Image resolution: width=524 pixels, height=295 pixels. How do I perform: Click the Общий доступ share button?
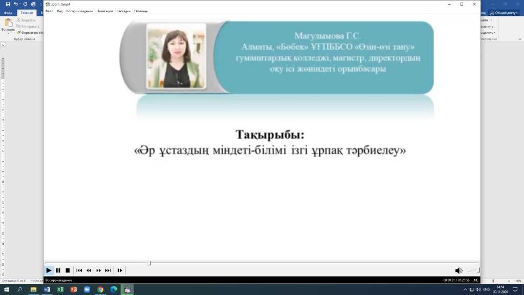[504, 12]
